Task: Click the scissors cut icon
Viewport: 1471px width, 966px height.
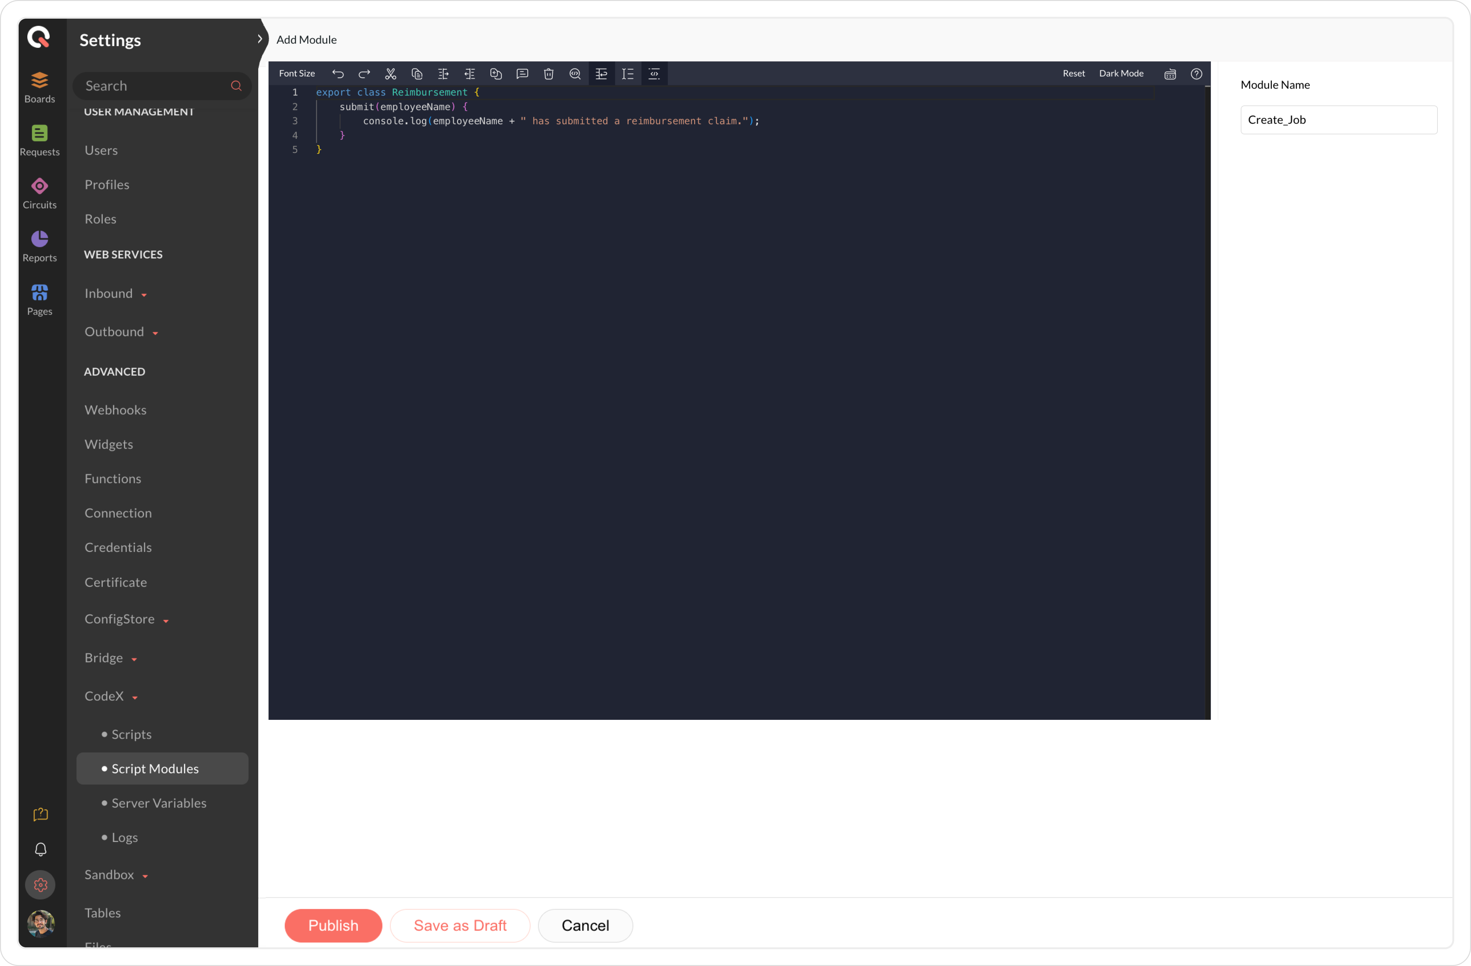Action: point(391,74)
